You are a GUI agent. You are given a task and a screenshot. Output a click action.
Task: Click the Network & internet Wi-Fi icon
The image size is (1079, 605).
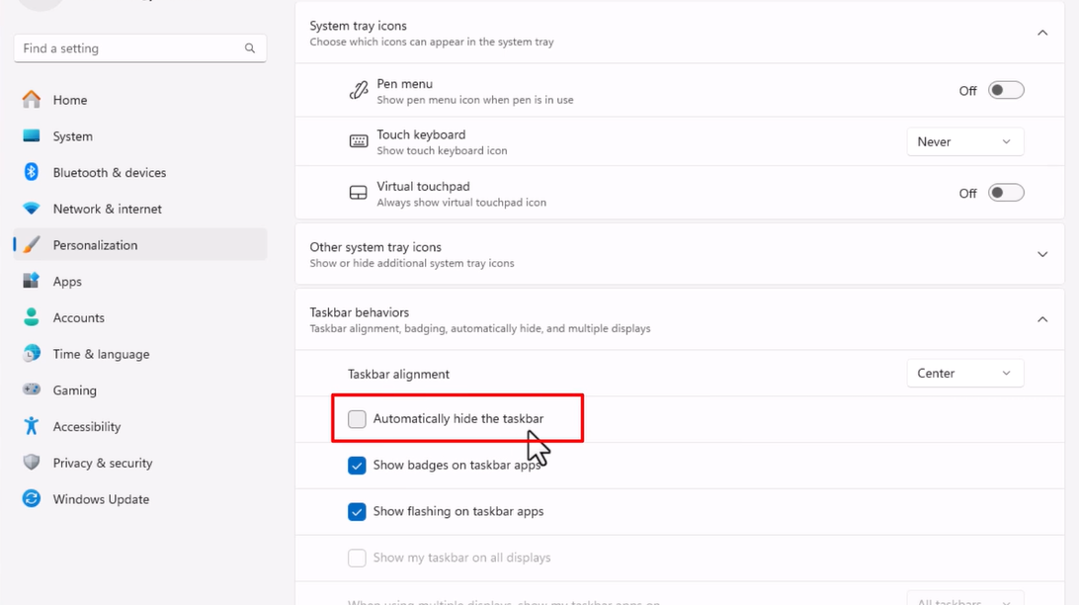32,209
